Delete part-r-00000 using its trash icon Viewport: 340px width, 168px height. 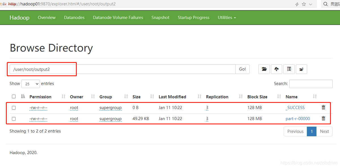324,118
